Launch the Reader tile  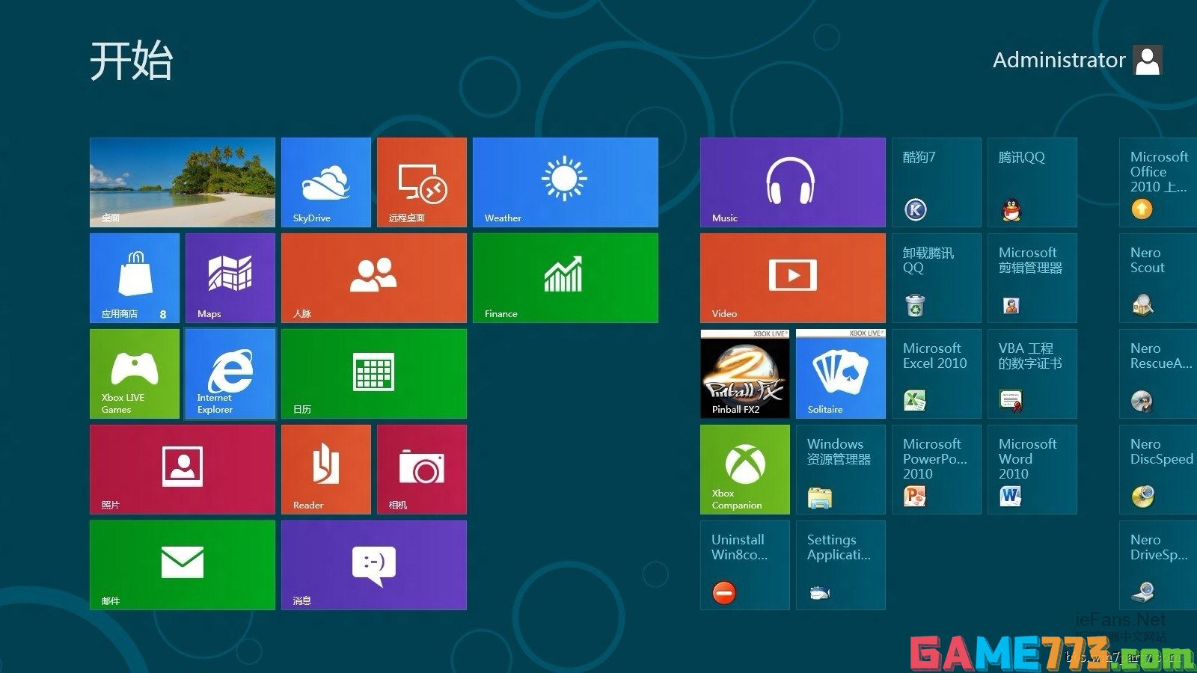(x=326, y=470)
